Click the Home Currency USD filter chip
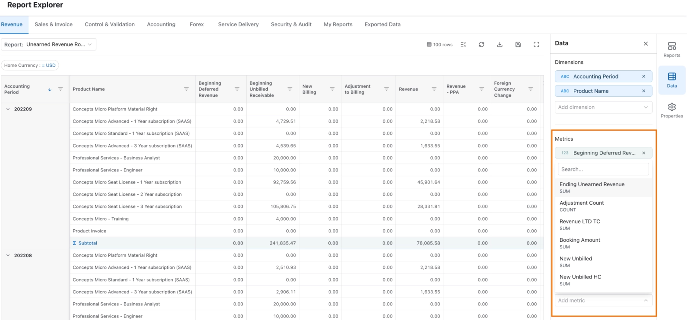The image size is (687, 320). coord(30,65)
